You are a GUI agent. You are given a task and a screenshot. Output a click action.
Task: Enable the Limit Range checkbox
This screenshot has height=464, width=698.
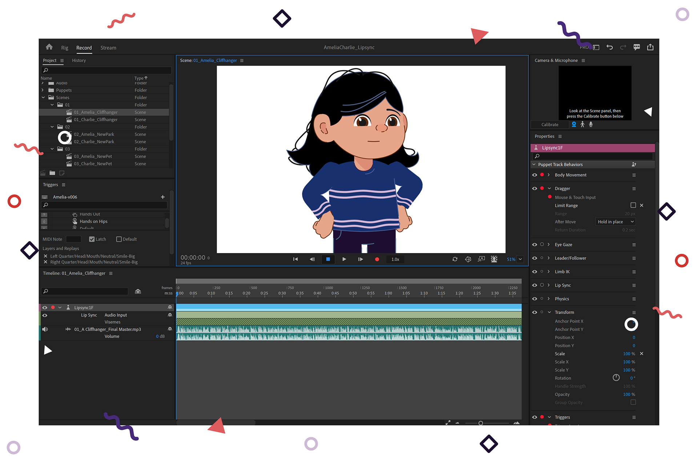pyautogui.click(x=633, y=205)
